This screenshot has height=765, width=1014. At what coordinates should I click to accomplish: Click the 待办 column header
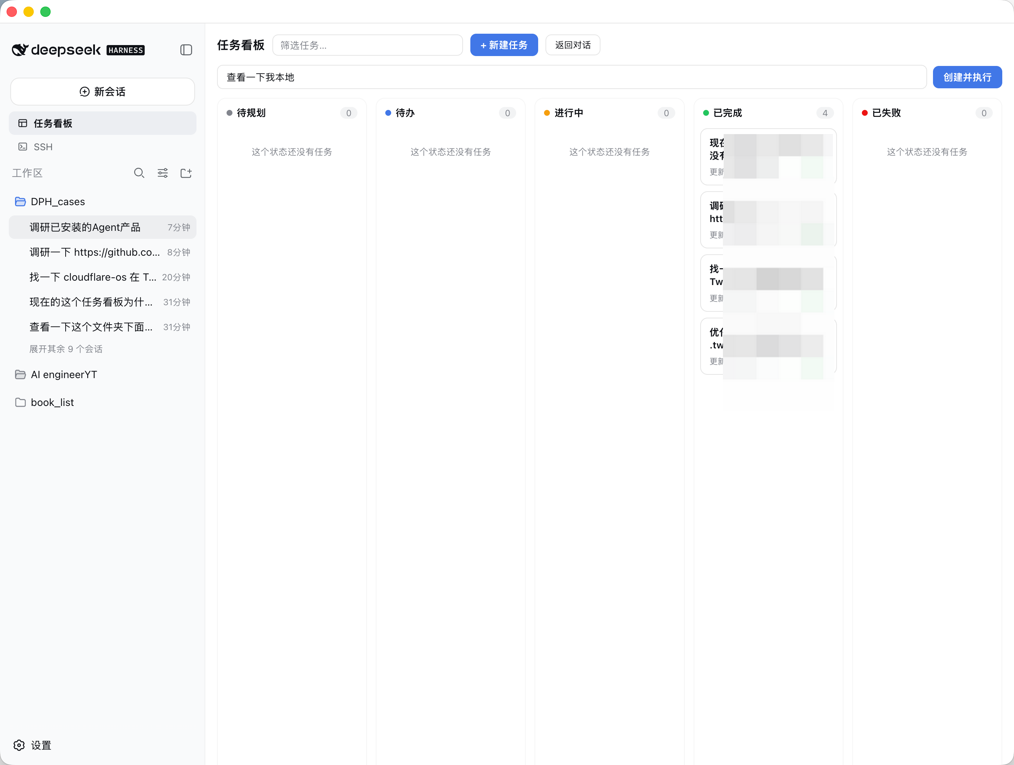coord(450,113)
